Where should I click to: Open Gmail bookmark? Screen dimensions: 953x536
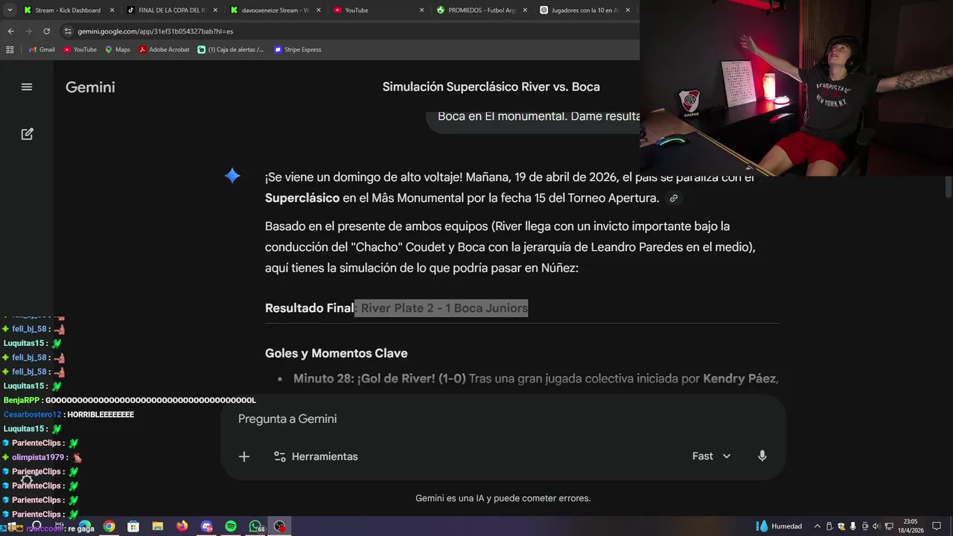(x=42, y=50)
